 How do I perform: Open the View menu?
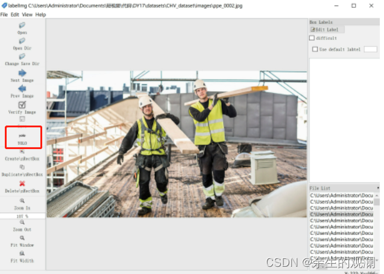coord(27,14)
